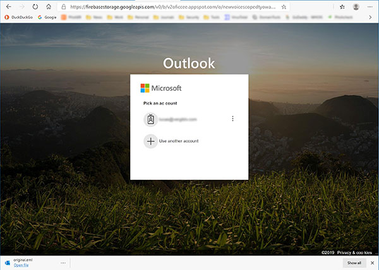
Task: Click the Outlook heading text
Action: tap(189, 64)
